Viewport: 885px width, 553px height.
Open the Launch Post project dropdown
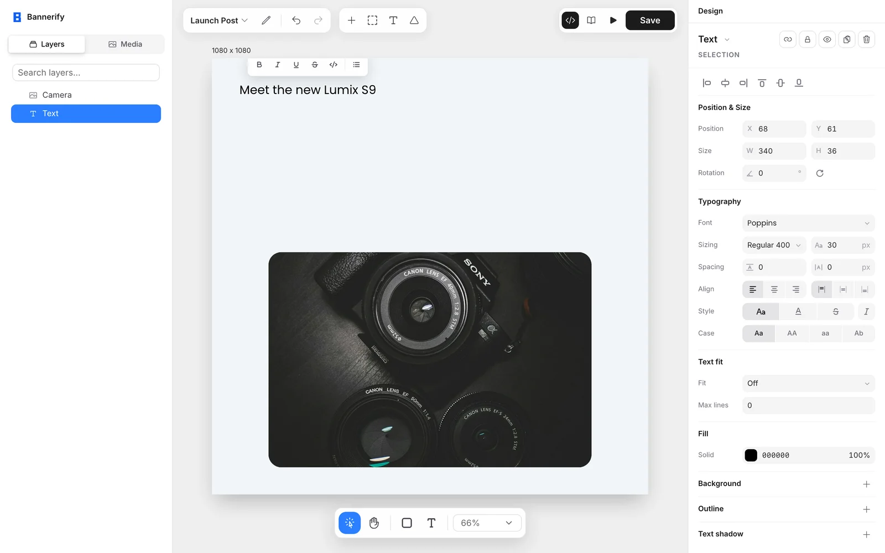click(x=219, y=20)
